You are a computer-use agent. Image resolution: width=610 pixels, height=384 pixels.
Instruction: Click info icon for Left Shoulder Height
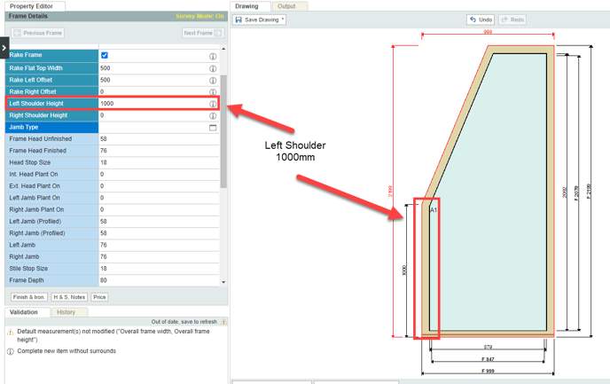[213, 104]
